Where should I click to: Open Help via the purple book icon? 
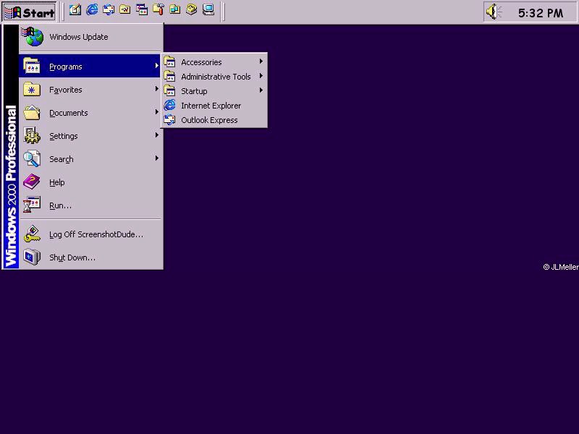point(32,182)
